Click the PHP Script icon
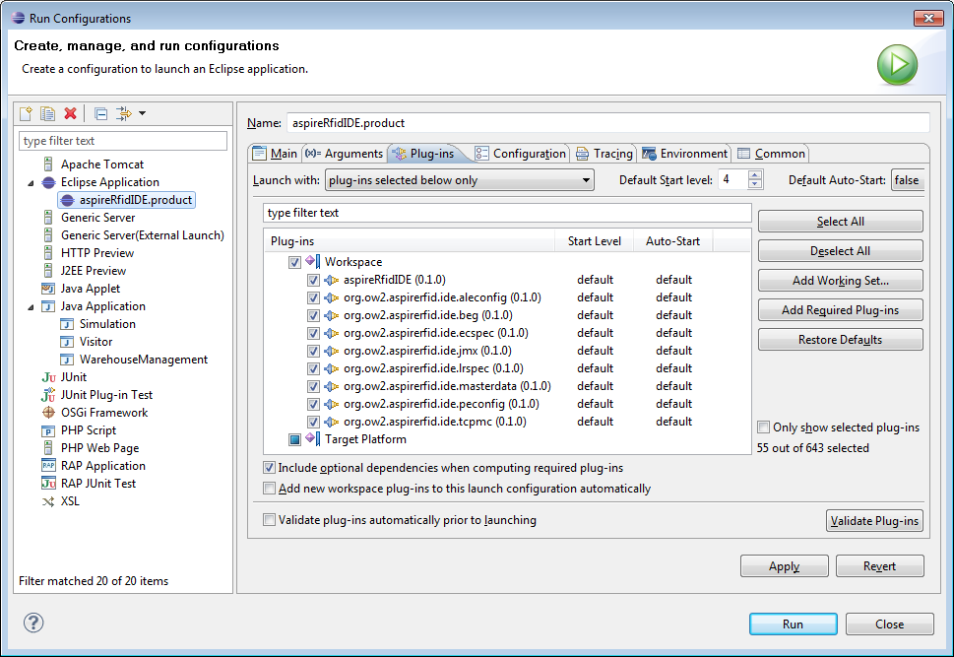This screenshot has height=657, width=954. 48,430
